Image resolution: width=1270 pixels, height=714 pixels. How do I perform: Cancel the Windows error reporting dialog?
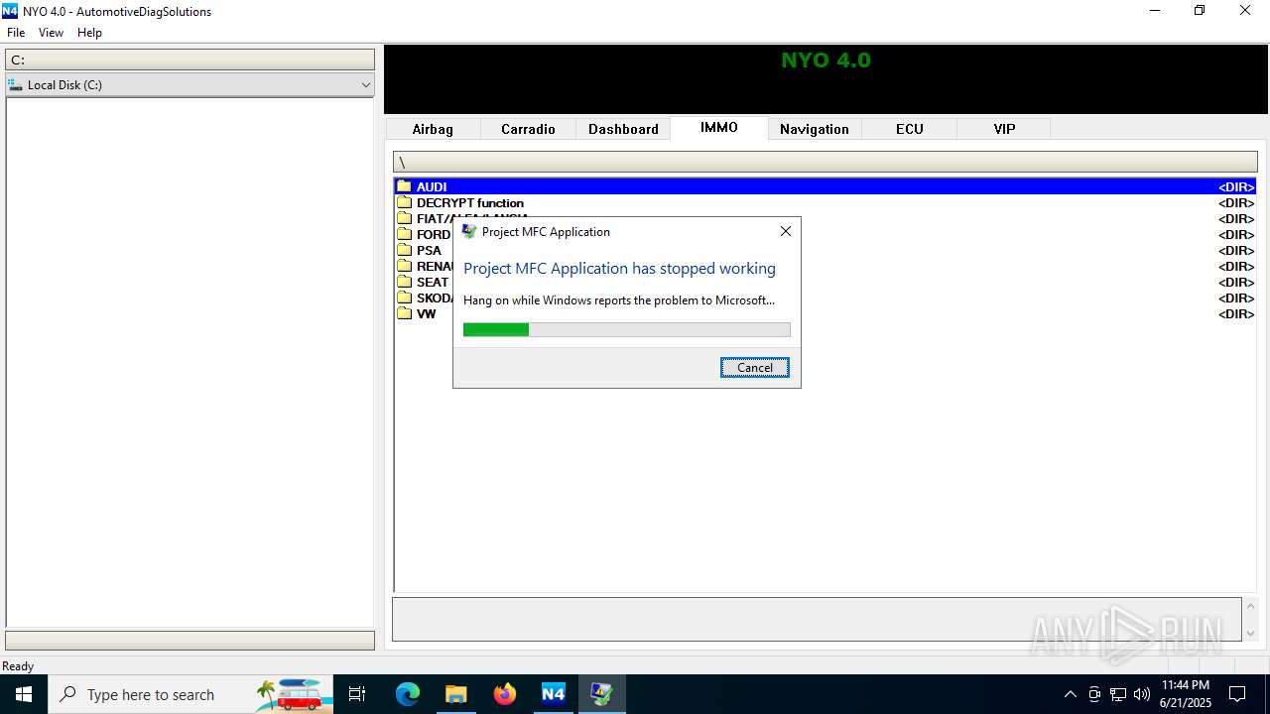tap(755, 368)
